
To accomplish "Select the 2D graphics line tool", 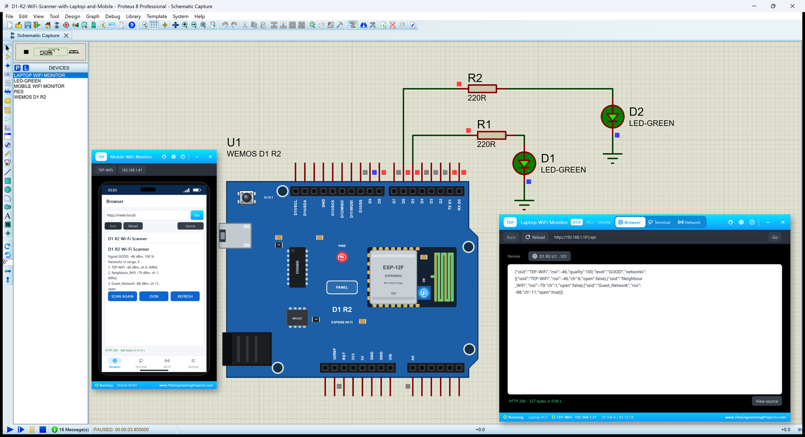I will pos(8,172).
